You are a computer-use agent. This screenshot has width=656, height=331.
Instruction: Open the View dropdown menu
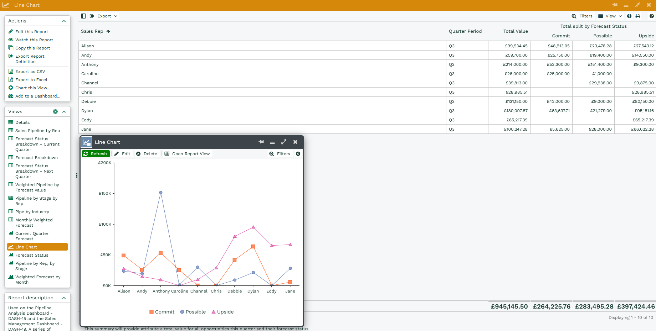pos(610,16)
